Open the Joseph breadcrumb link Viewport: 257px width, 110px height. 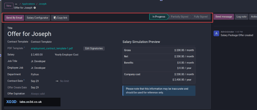[x=43, y=4]
